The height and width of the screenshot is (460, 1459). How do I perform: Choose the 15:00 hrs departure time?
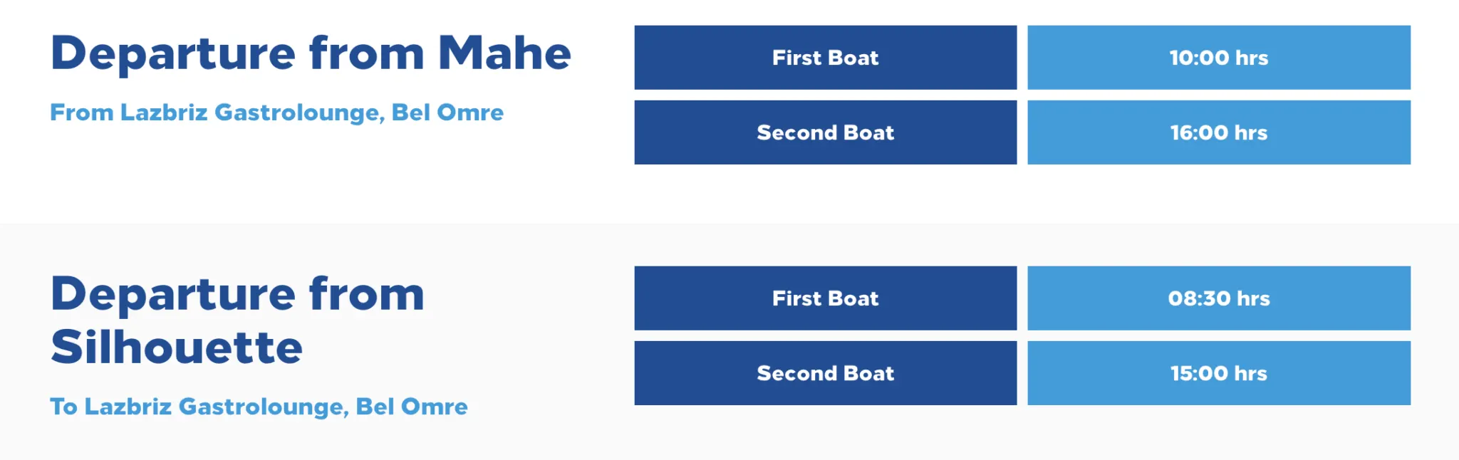[x=1218, y=373]
